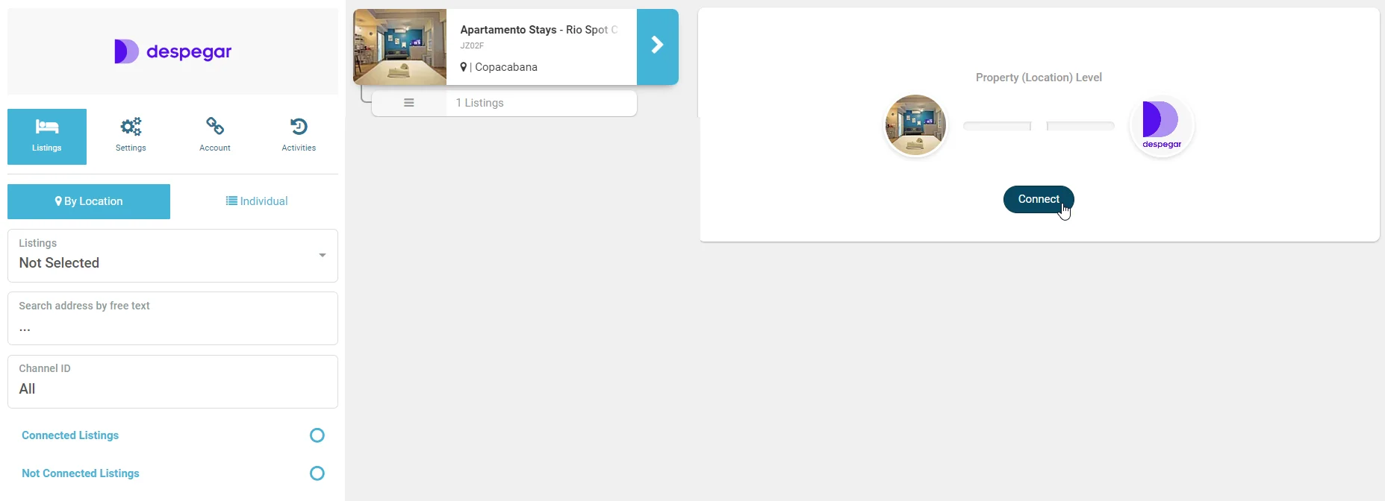Click the Property (Location) Level heading

point(1039,78)
